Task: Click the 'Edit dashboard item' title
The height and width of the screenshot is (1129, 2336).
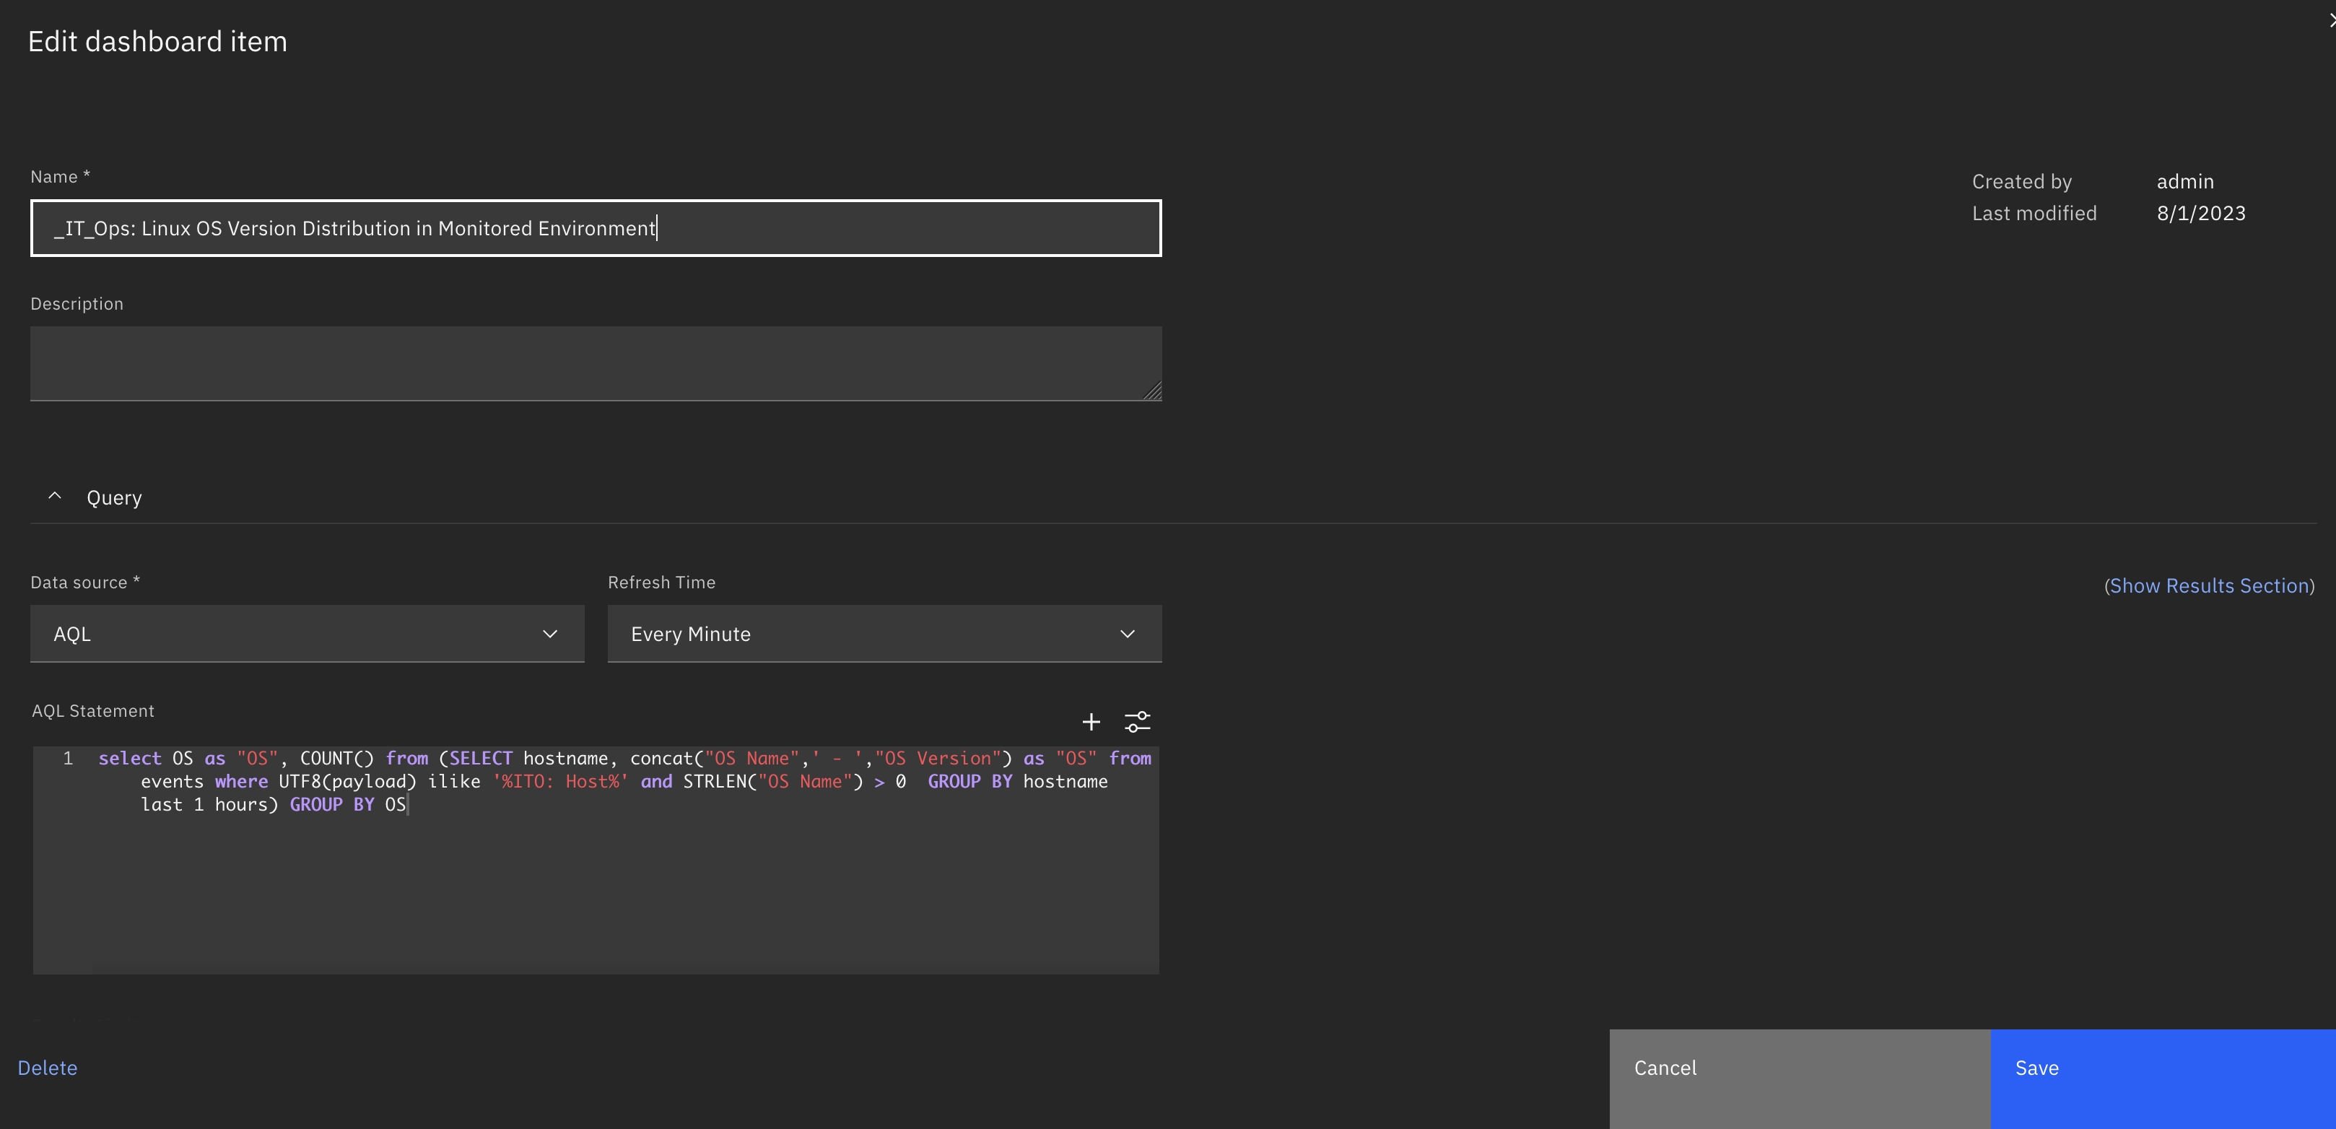Action: click(x=158, y=42)
